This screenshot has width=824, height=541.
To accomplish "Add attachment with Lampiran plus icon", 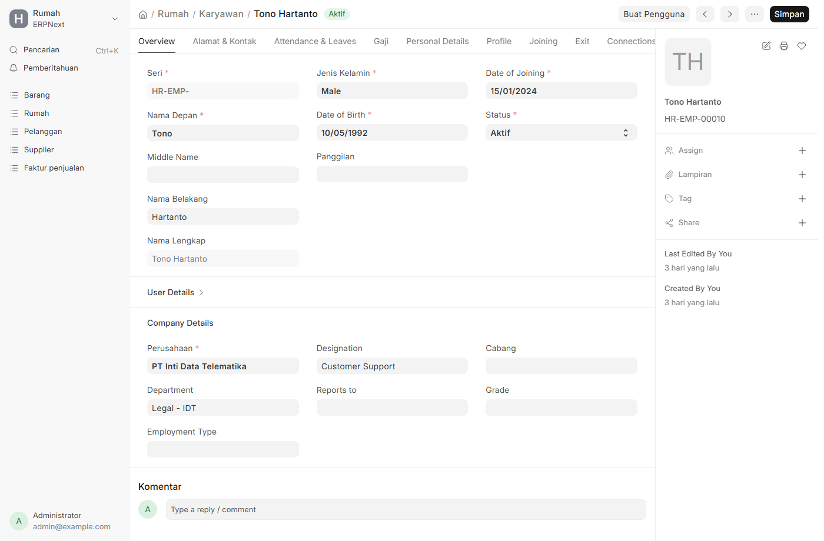I will (802, 175).
